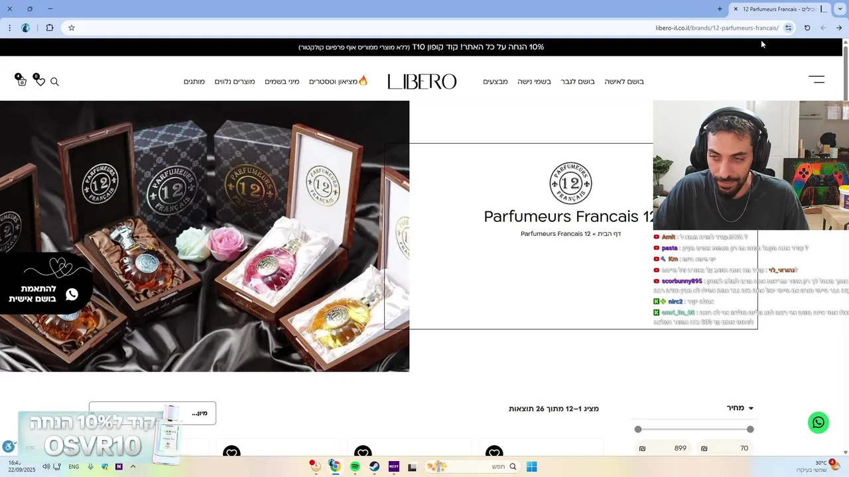Collapse the 'מחיר' price filter

[x=740, y=408]
